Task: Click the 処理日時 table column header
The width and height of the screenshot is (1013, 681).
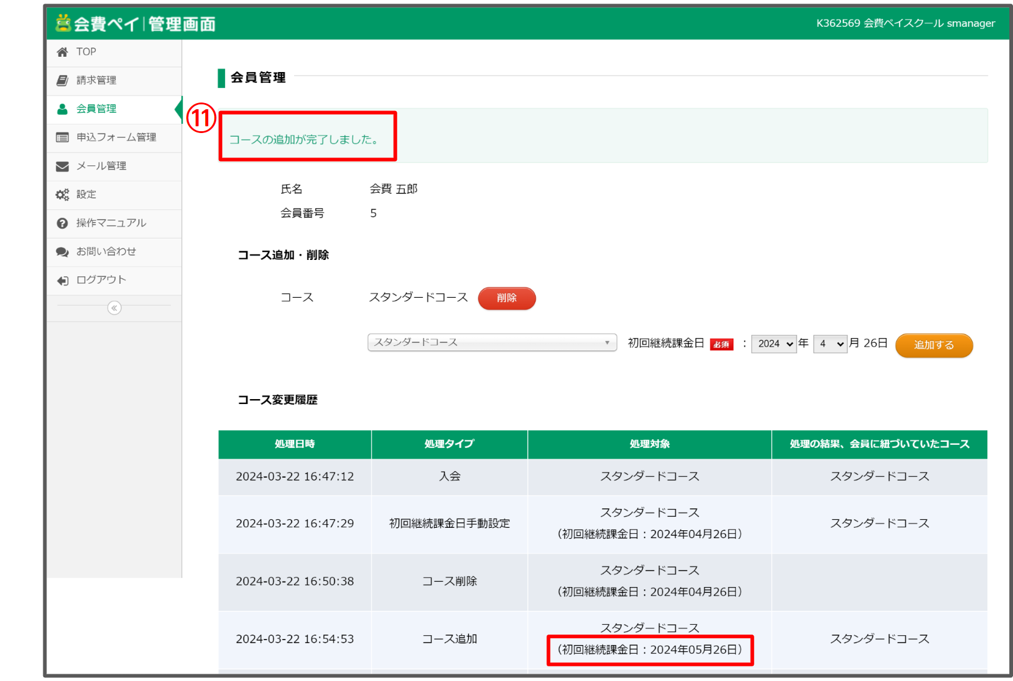Action: point(295,444)
